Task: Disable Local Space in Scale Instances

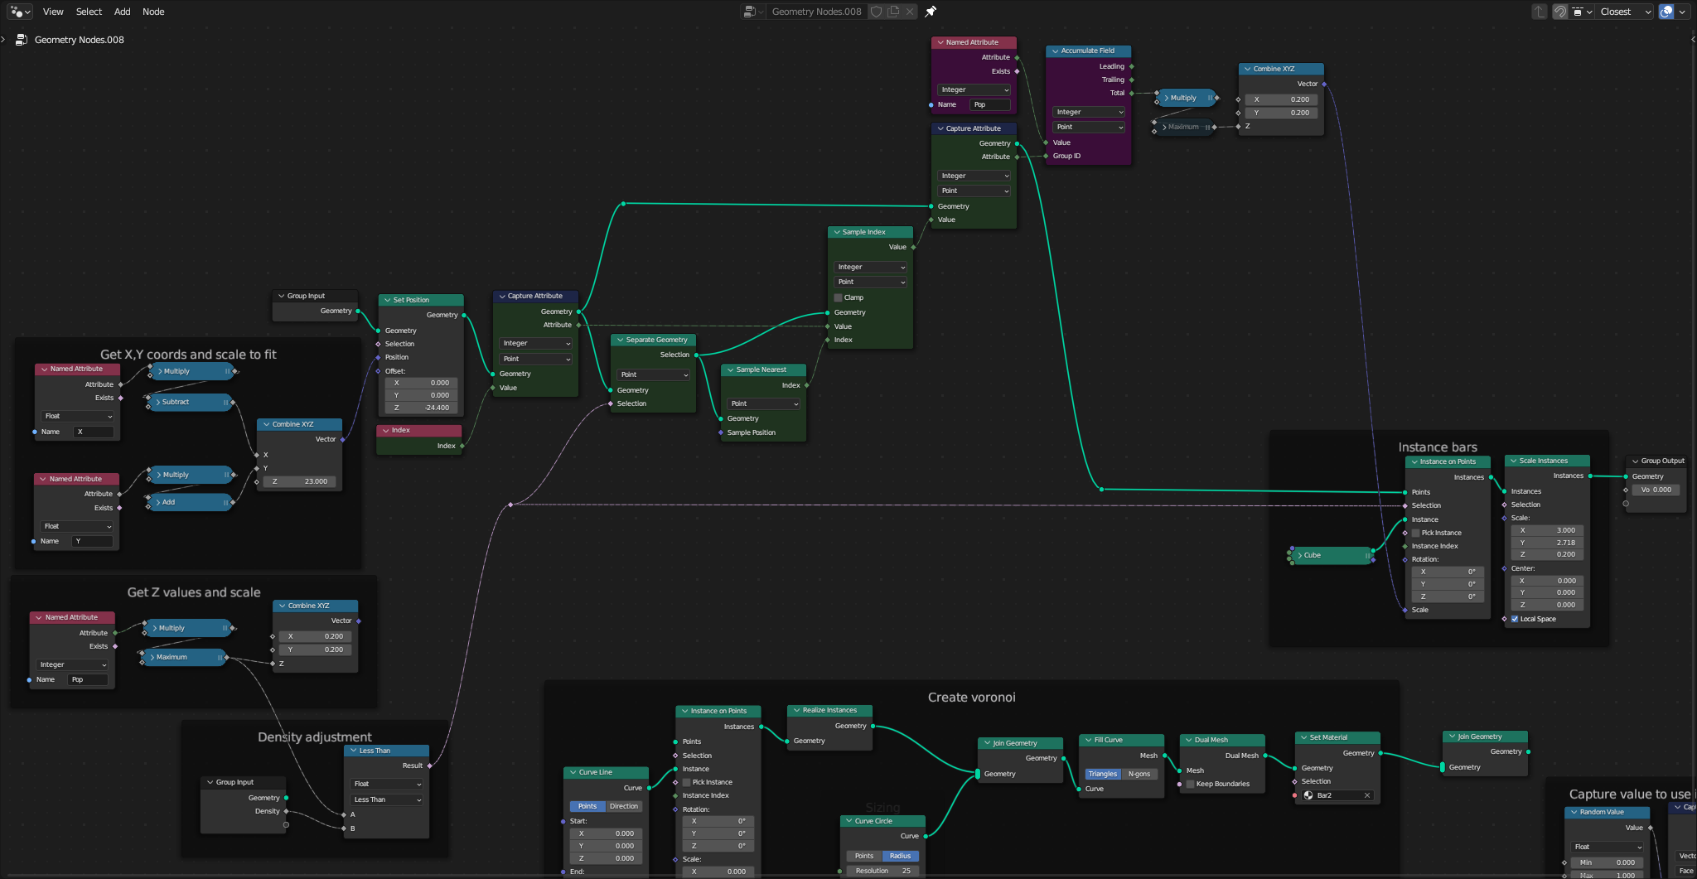Action: (x=1515, y=619)
